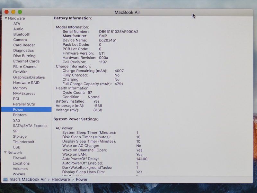Collapse the Network section triangle

[x=5, y=152]
